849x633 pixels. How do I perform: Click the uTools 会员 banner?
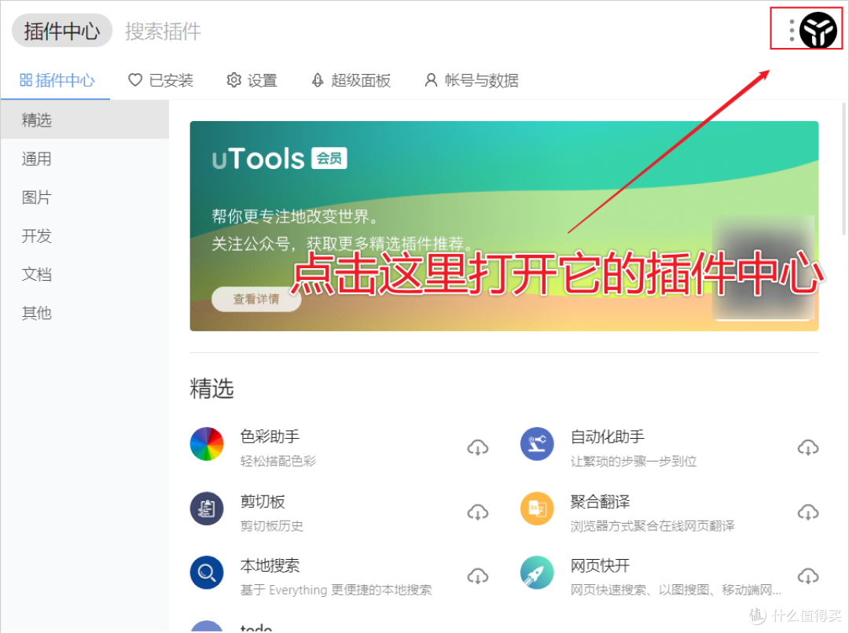(504, 226)
